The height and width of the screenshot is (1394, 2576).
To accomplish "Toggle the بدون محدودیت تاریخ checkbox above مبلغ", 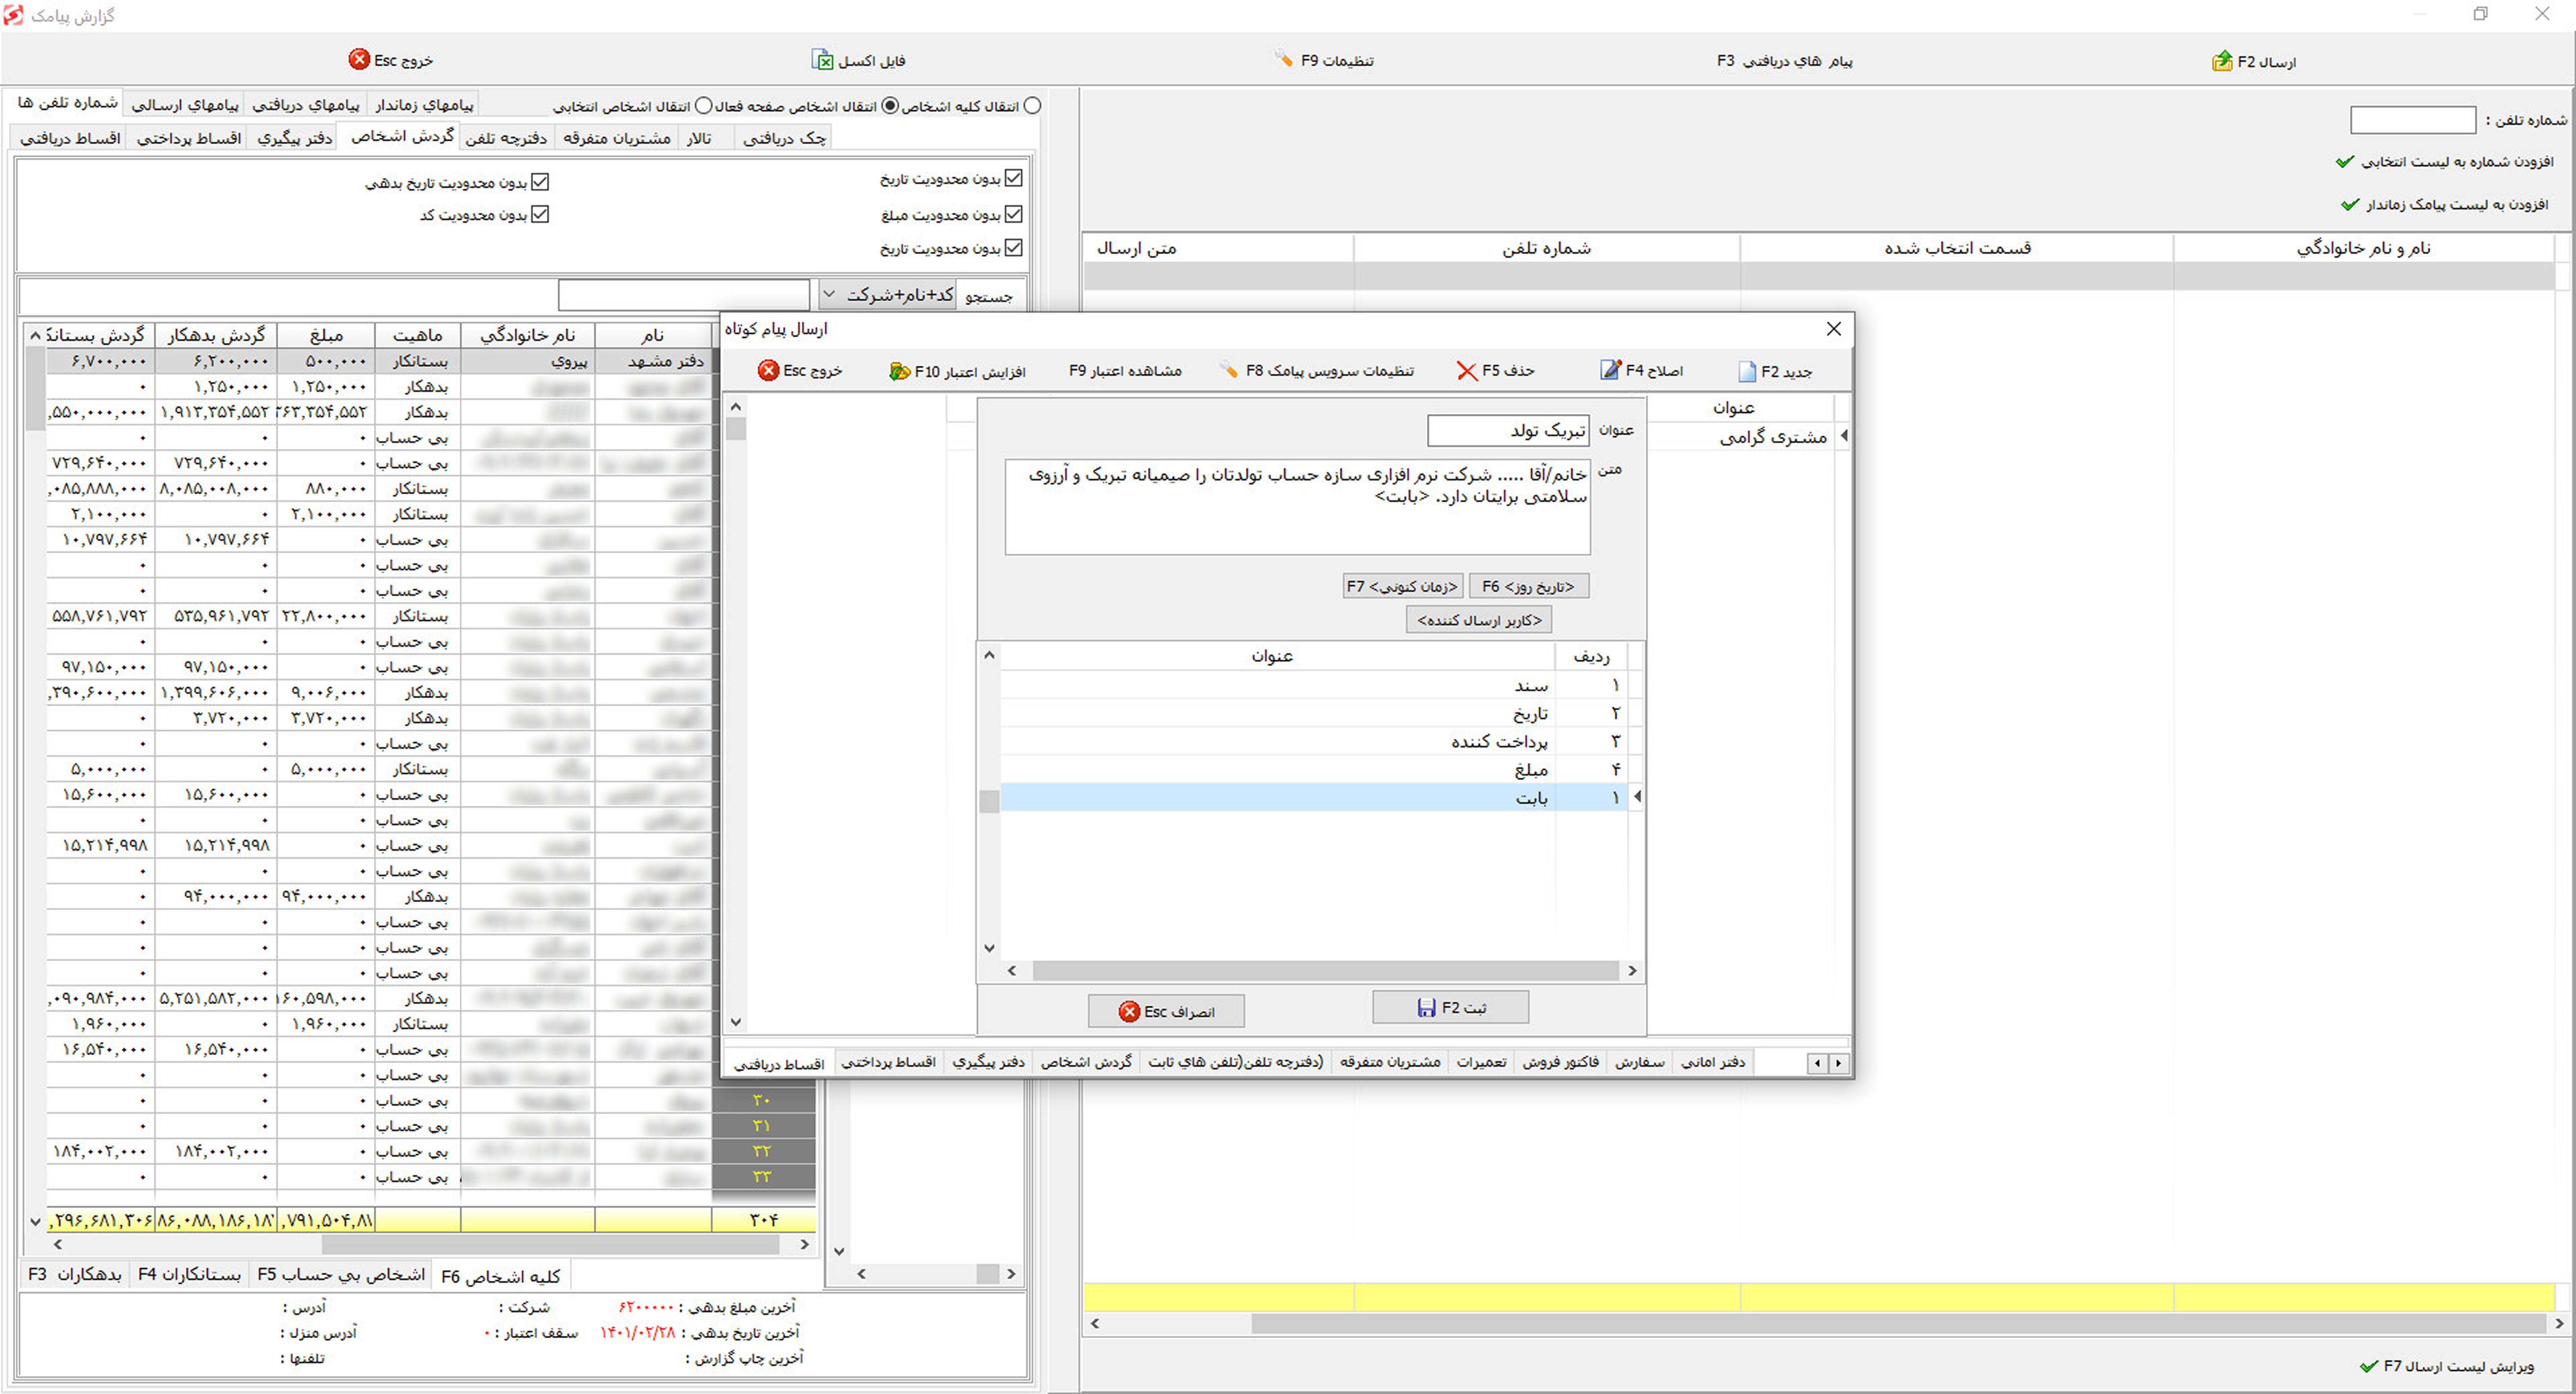I will click(1014, 178).
